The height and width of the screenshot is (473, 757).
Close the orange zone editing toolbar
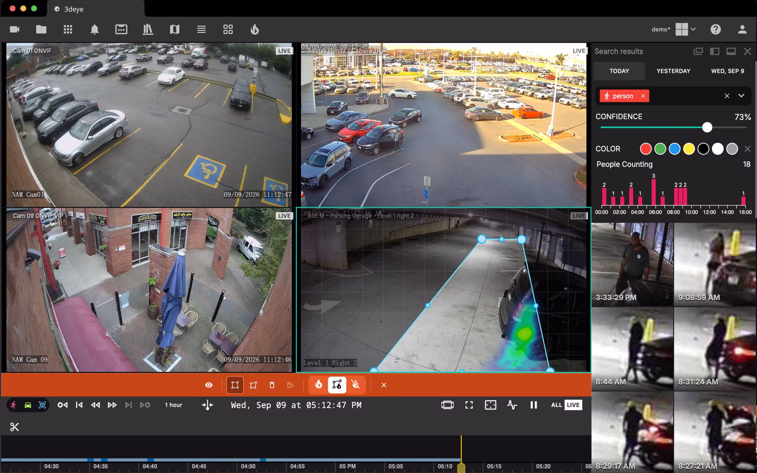click(x=383, y=385)
